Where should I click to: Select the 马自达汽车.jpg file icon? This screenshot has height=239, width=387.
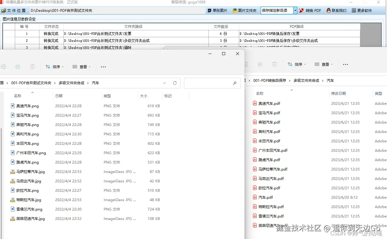click(x=13, y=181)
